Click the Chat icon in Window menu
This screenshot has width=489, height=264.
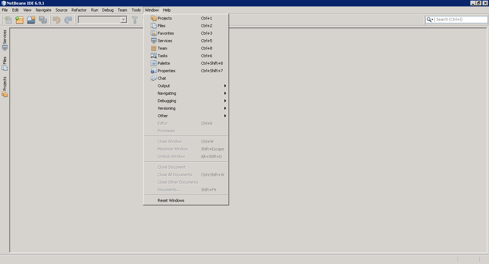[x=154, y=78]
